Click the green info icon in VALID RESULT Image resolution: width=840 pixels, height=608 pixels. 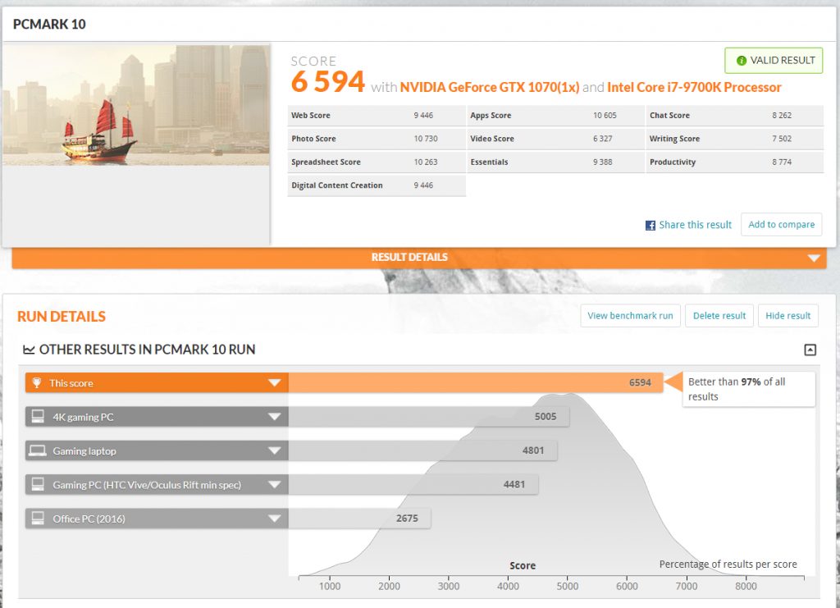[x=742, y=61]
